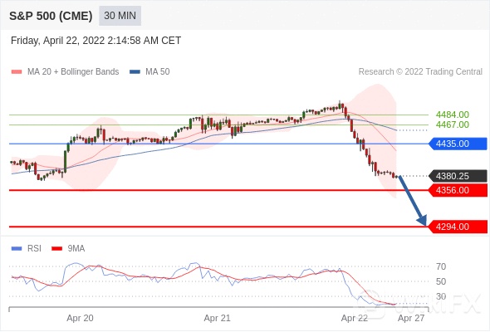Screen dimensions: 490x332
Task: Click the RSI 70 level axis label
Action: point(441,266)
